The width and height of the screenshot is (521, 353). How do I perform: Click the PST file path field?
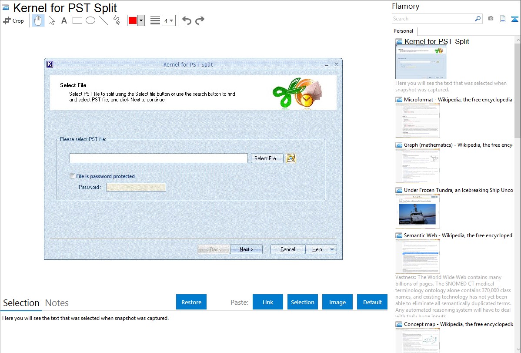[x=158, y=158]
